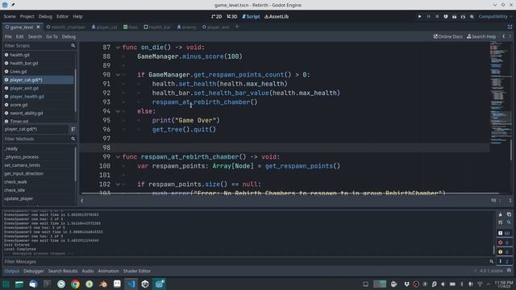Select health.gd in scripts list
This screenshot has height=290, width=516.
19,55
